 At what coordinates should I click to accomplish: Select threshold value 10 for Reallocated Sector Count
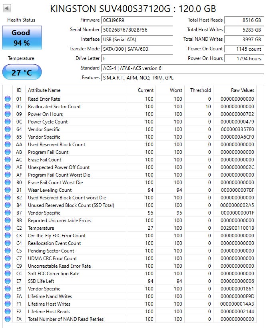208,107
